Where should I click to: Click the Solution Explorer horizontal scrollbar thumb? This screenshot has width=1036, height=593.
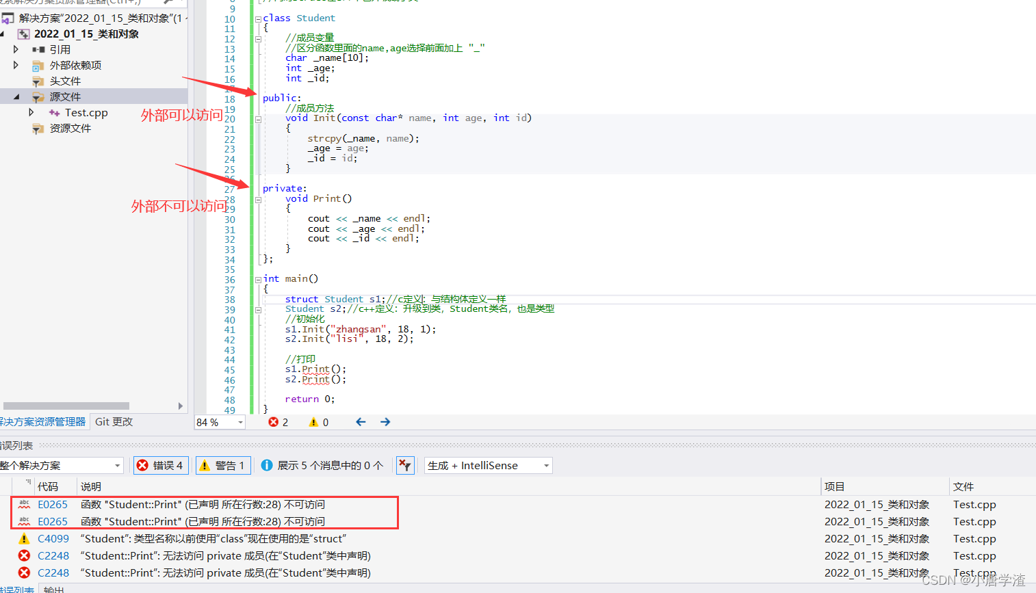click(66, 406)
